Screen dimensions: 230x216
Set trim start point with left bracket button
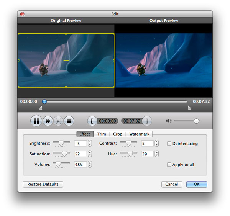coord(92,121)
